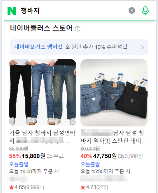Image resolution: width=158 pixels, height=193 pixels.
Task: Click the green Naver N logo
Action: [x=12, y=11]
